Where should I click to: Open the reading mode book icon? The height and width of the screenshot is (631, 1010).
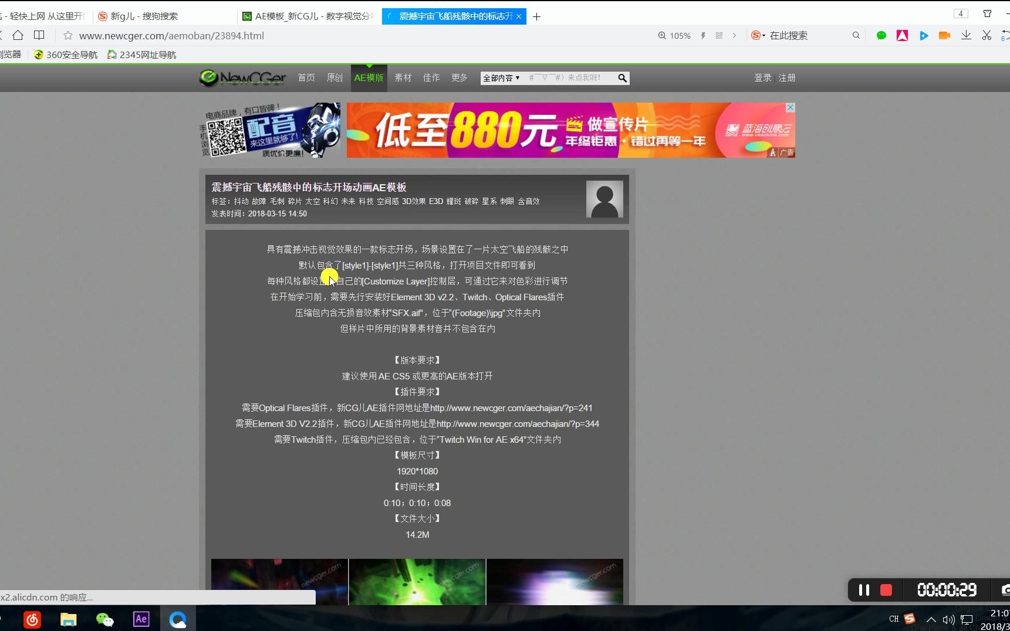pyautogui.click(x=39, y=35)
